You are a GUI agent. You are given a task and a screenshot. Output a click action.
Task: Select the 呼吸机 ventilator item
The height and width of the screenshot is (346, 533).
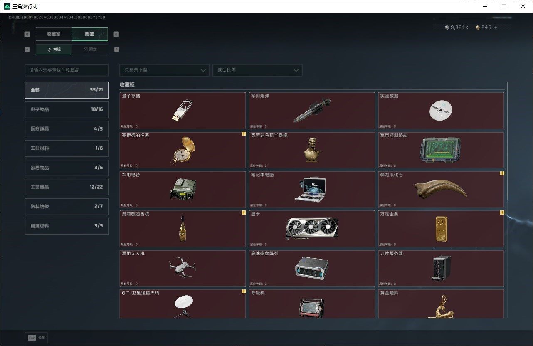(x=312, y=304)
